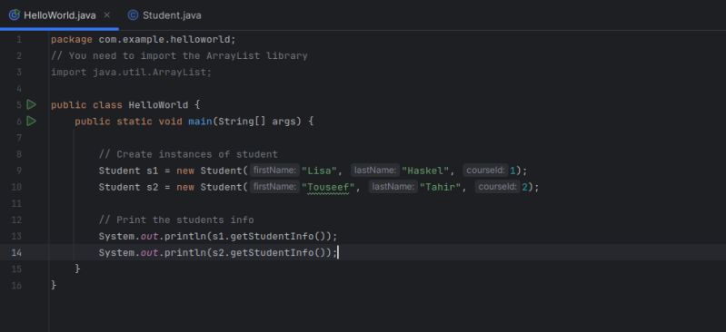The width and height of the screenshot is (726, 332).
Task: Click the ArrayList import comment
Action: click(x=179, y=56)
